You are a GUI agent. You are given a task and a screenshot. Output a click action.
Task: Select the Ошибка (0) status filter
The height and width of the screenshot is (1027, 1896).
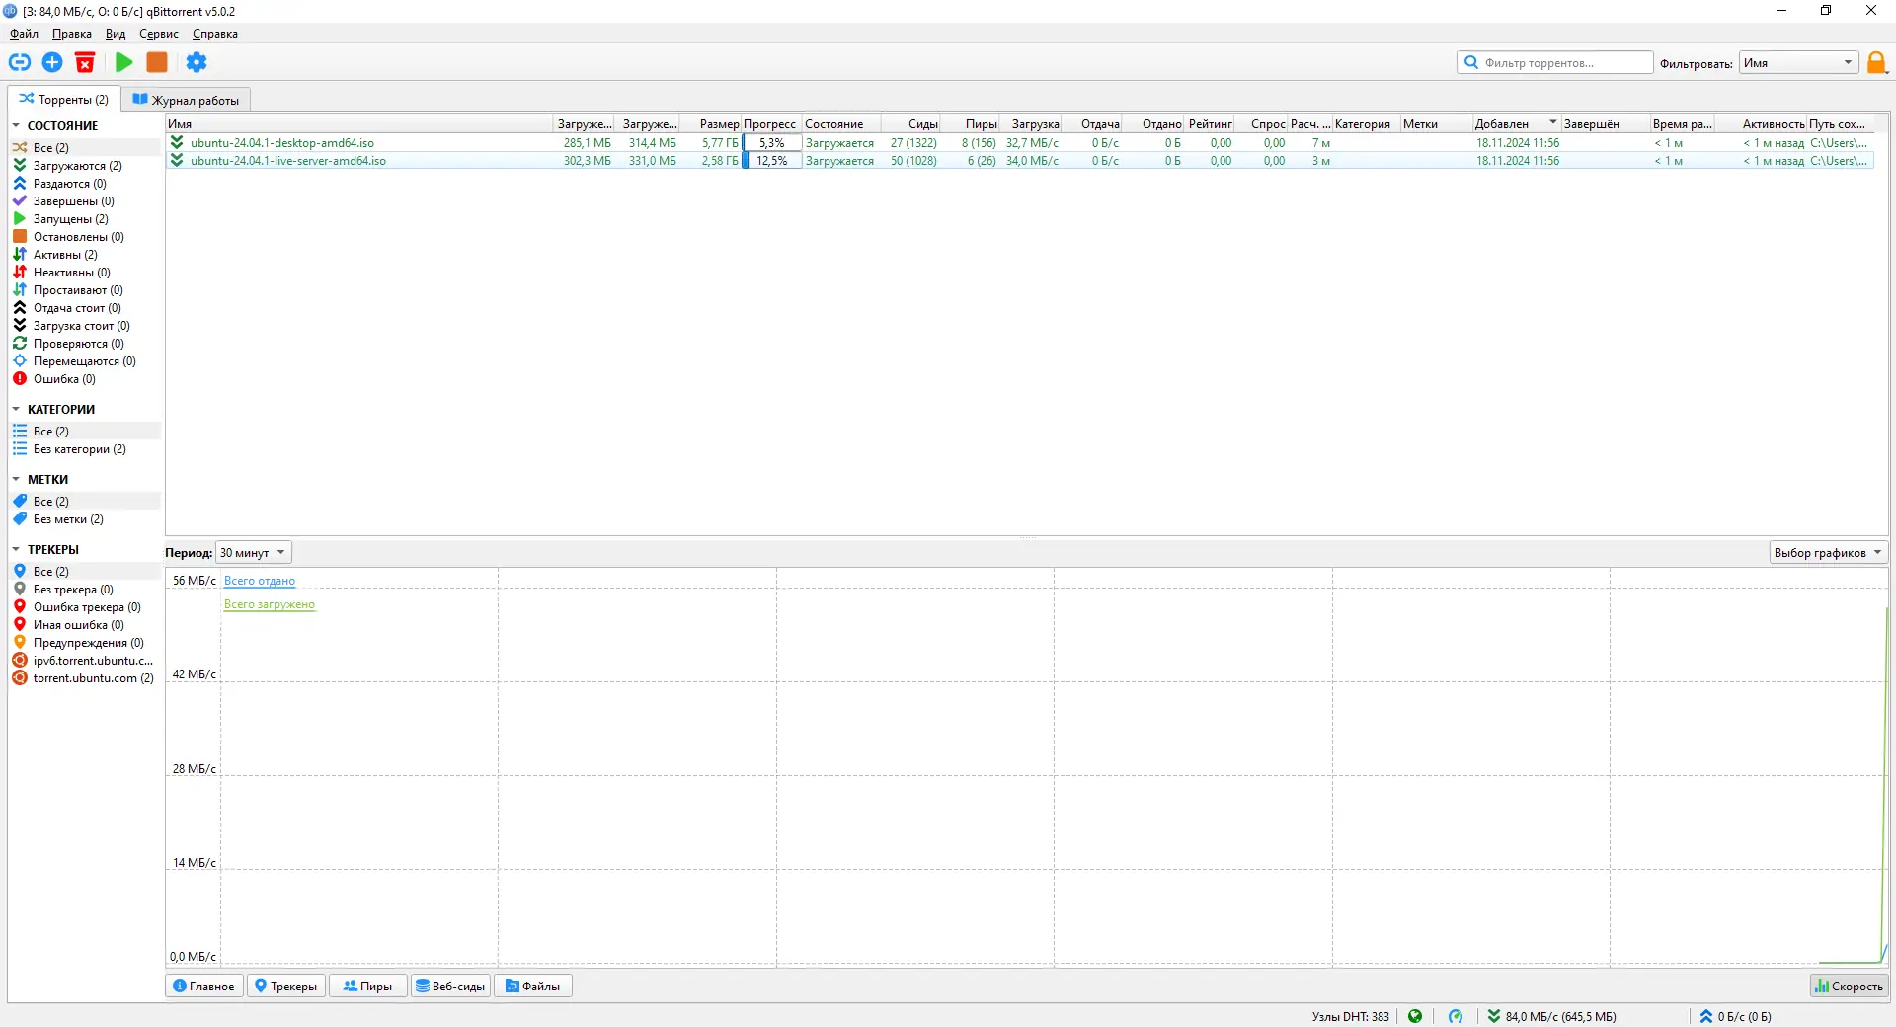pyautogui.click(x=64, y=379)
